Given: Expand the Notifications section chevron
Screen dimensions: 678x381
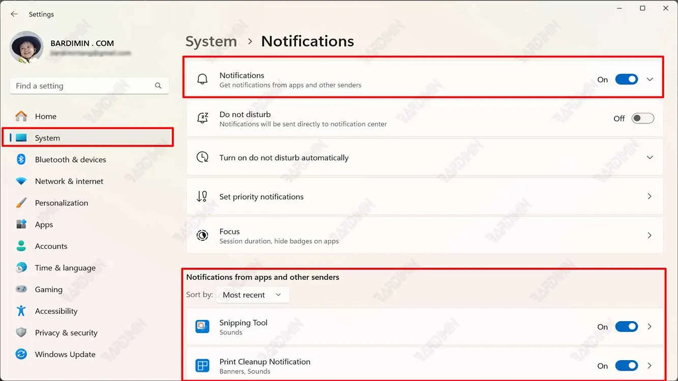Looking at the screenshot, I should coord(650,79).
